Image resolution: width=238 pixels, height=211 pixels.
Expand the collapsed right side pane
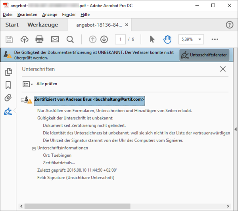(x=236, y=129)
